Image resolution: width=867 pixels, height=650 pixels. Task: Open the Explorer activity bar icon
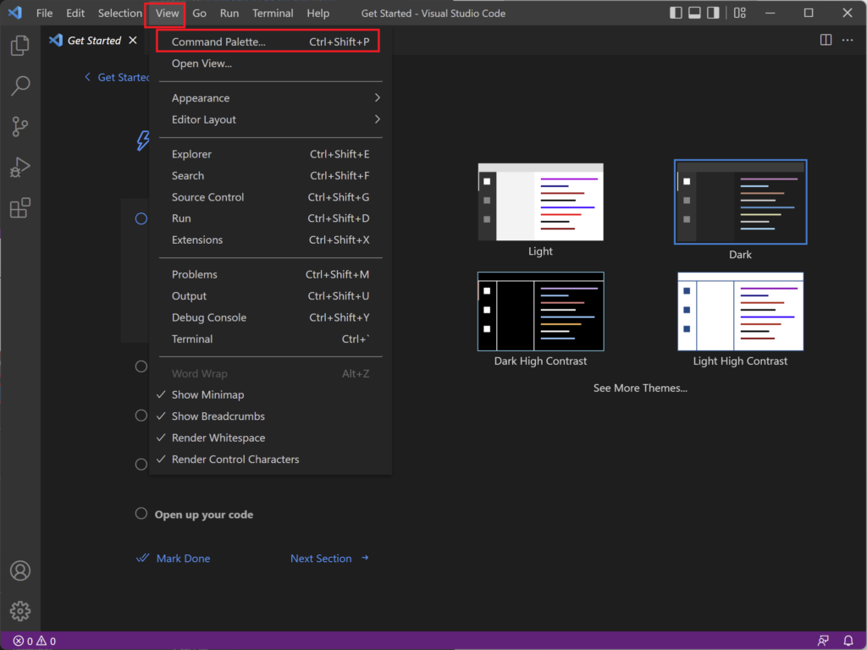pos(20,46)
